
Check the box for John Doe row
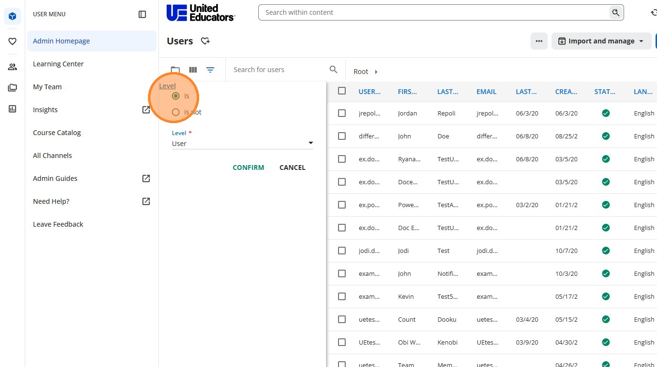click(x=342, y=136)
